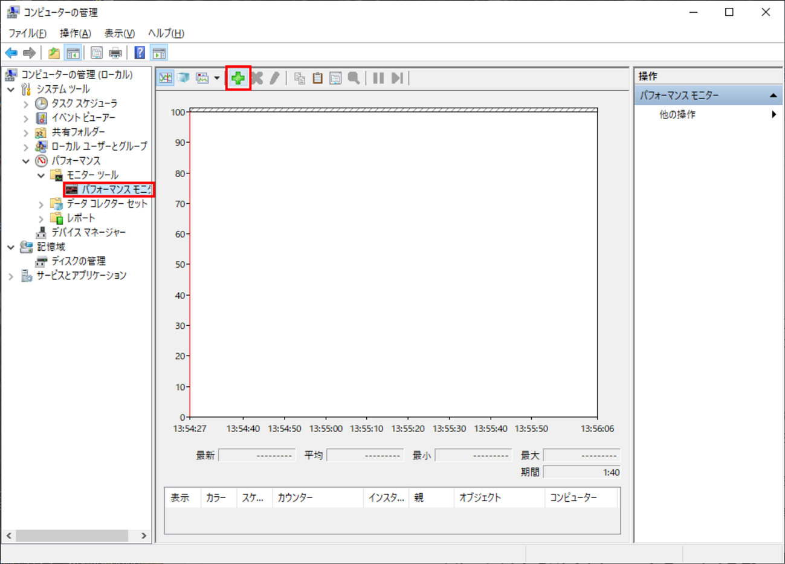Image resolution: width=785 pixels, height=564 pixels.
Task: Select デバイス マネージャー in the tree
Action: point(88,233)
